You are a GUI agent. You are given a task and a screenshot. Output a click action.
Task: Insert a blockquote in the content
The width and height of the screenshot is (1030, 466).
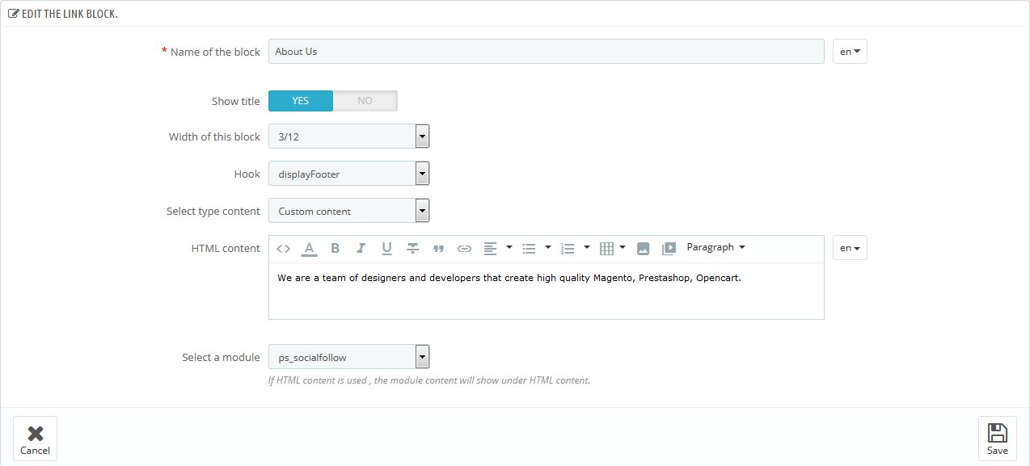[438, 248]
